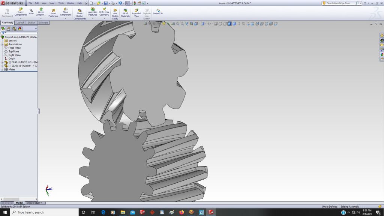
Task: Open the Windows Start menu
Action: click(5, 212)
